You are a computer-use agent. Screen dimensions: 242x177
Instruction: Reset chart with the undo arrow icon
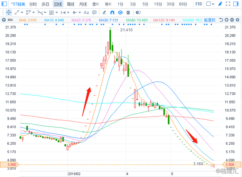click(221, 20)
